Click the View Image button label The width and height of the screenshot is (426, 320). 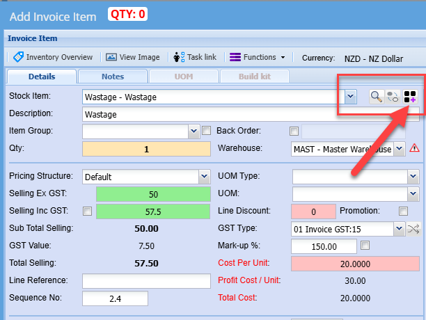coord(140,57)
